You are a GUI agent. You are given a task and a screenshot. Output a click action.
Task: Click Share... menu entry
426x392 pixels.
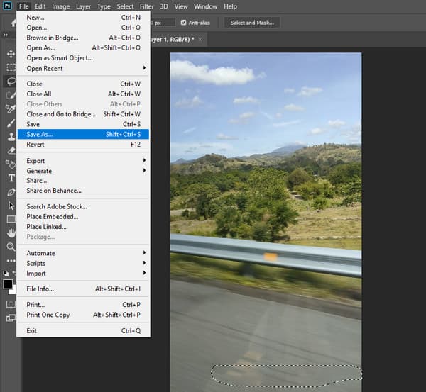click(x=83, y=180)
